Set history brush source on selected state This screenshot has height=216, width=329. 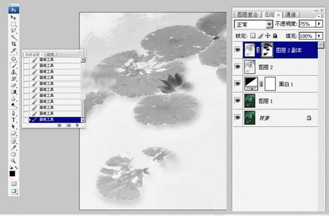[26, 120]
